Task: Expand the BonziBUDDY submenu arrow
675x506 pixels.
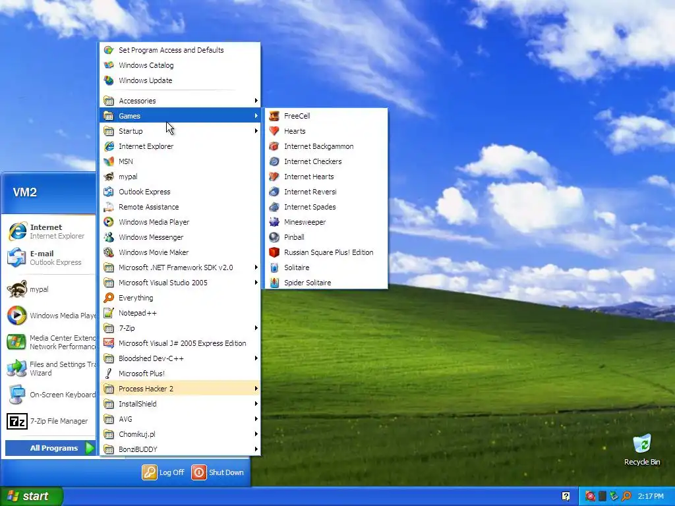Action: pos(256,449)
